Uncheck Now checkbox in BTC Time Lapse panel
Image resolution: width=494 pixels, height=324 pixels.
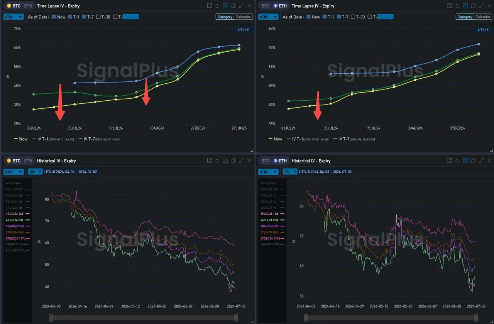54,17
